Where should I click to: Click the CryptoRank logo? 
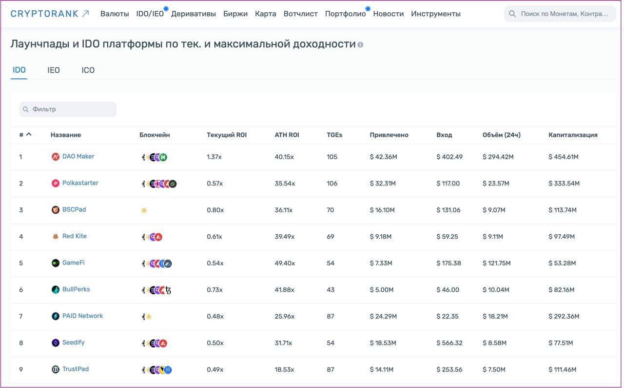pyautogui.click(x=50, y=14)
